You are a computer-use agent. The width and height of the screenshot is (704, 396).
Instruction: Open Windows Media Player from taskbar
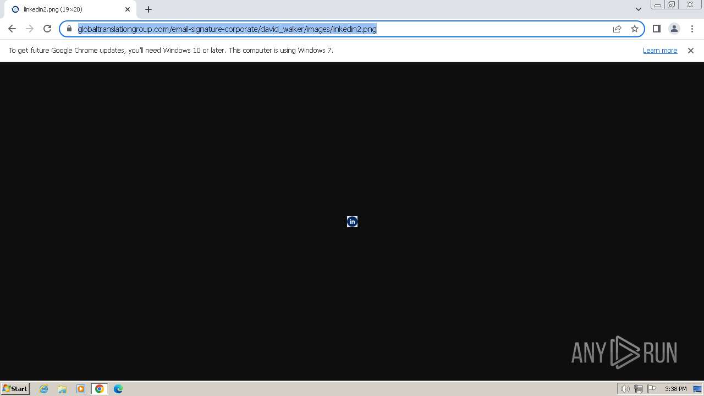coord(81,389)
